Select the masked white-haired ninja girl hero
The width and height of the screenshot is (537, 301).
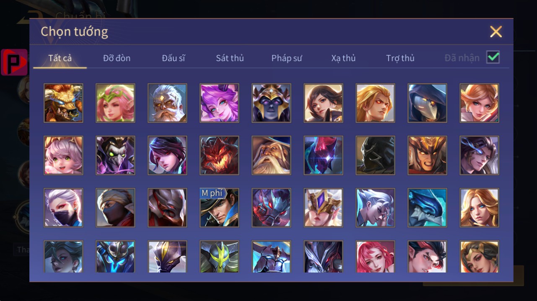click(x=63, y=208)
